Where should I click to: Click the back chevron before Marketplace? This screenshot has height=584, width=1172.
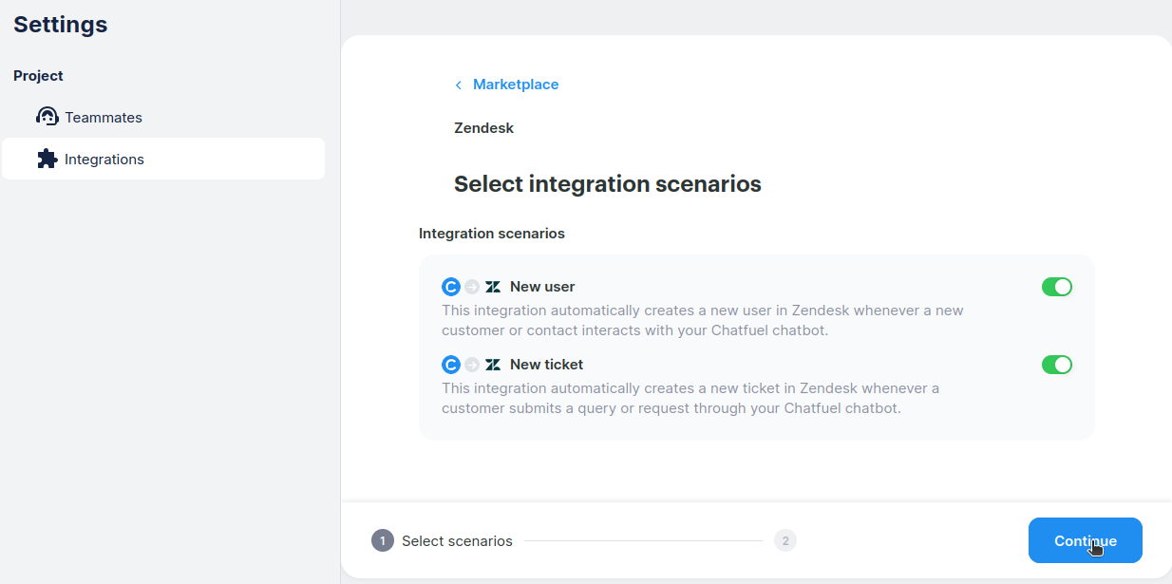459,85
